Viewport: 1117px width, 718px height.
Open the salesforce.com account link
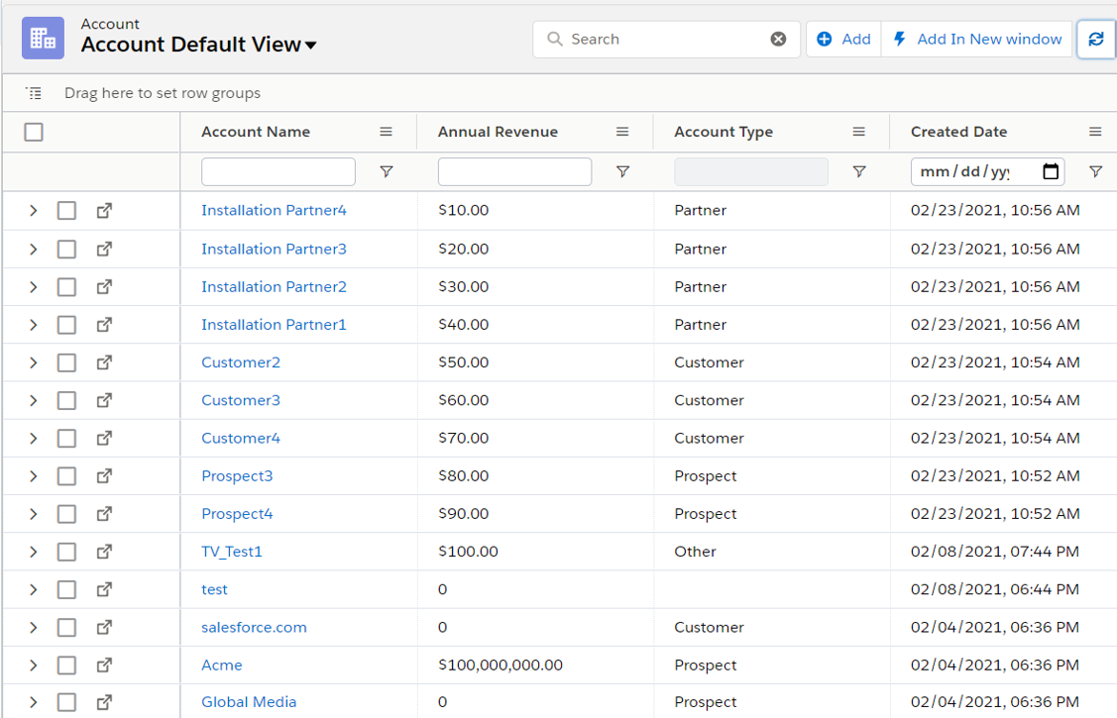[254, 627]
